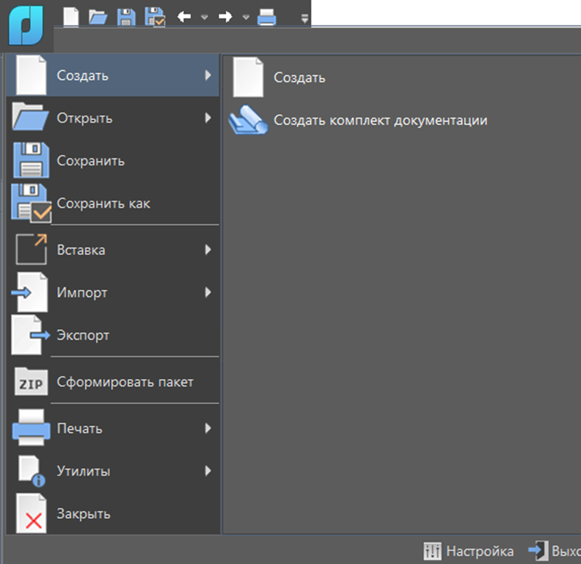Expand the Вставка submenu arrow
This screenshot has width=581, height=564.
(208, 250)
